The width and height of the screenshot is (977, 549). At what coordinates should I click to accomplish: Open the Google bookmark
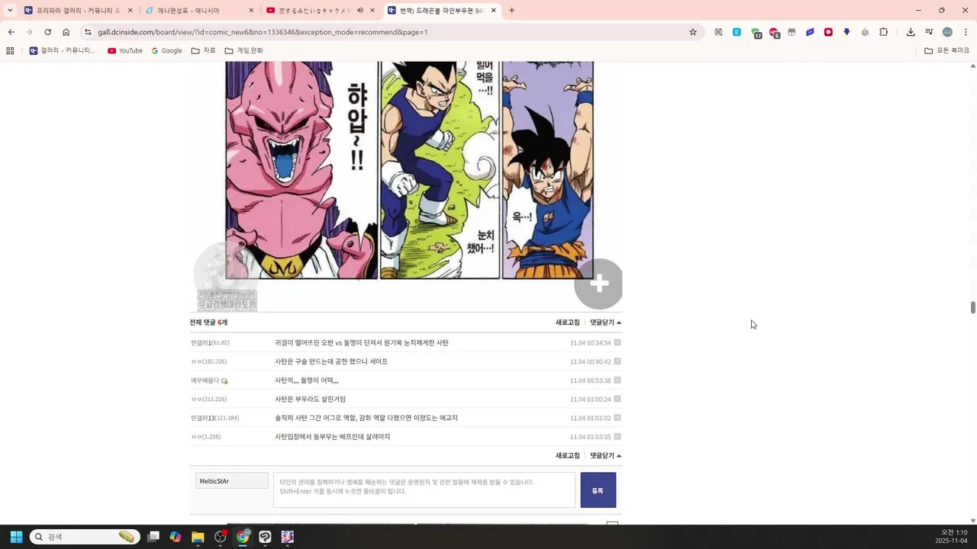point(166,50)
